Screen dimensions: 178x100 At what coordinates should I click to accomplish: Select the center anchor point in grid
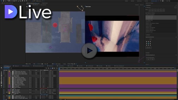[x=148, y=43]
